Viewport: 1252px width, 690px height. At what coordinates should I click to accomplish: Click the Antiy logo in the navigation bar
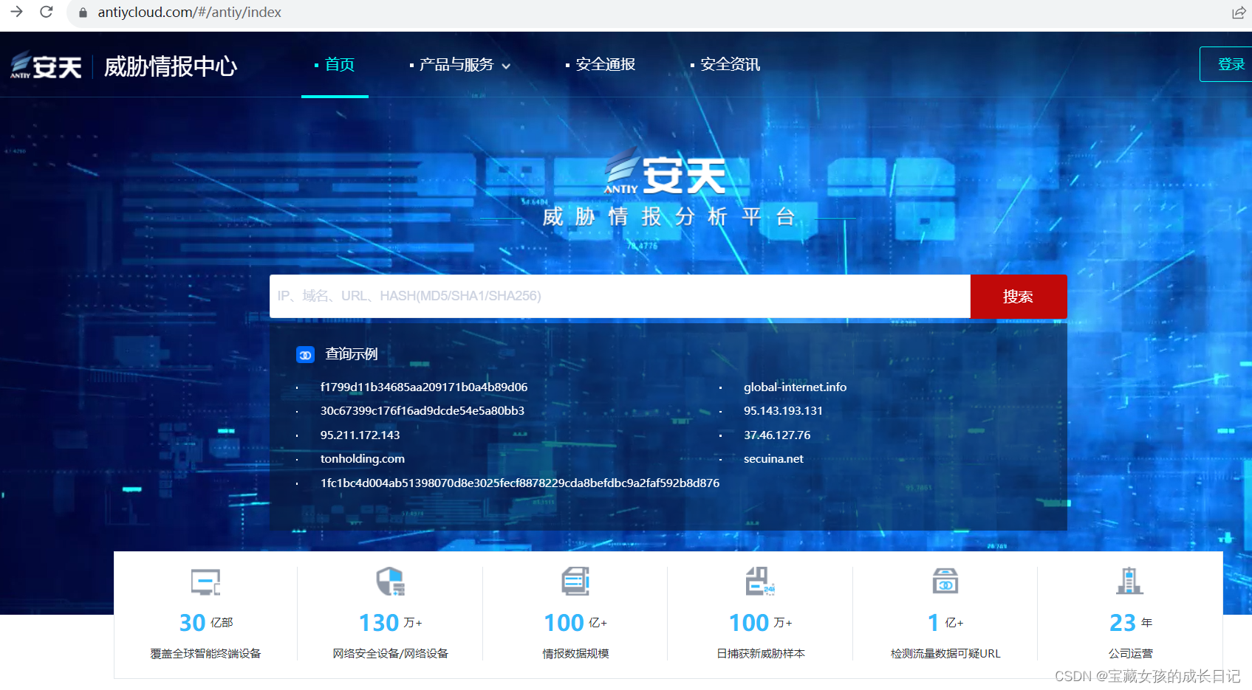click(x=44, y=66)
